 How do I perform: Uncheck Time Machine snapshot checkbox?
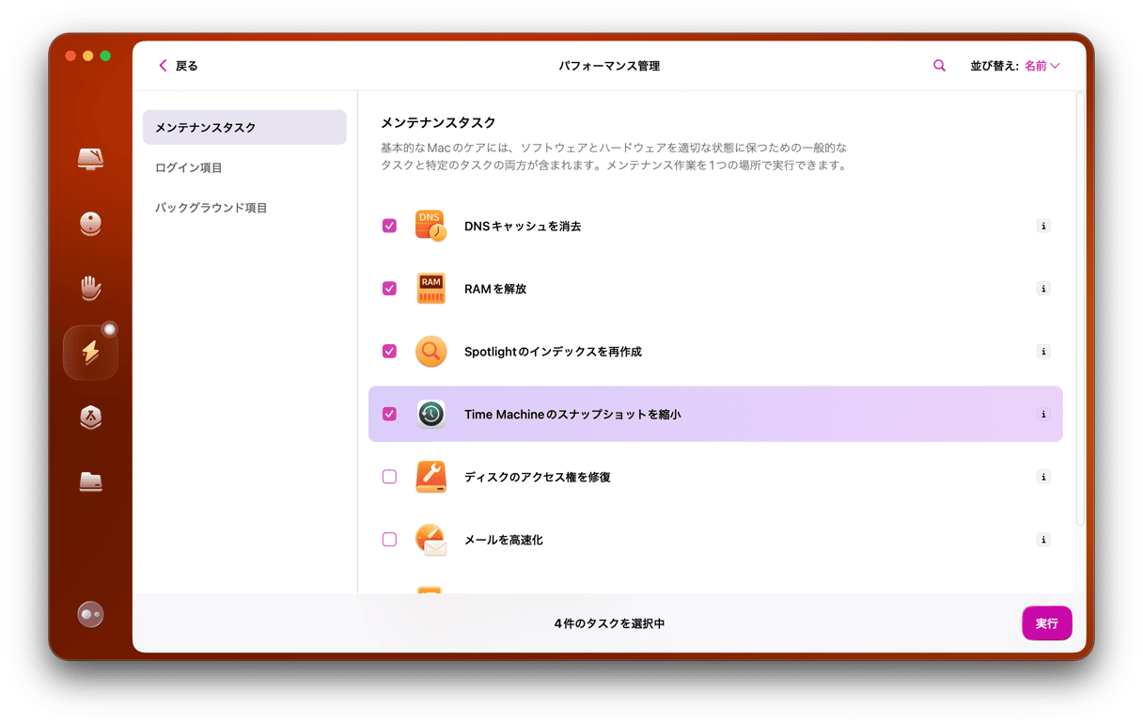pyautogui.click(x=389, y=414)
